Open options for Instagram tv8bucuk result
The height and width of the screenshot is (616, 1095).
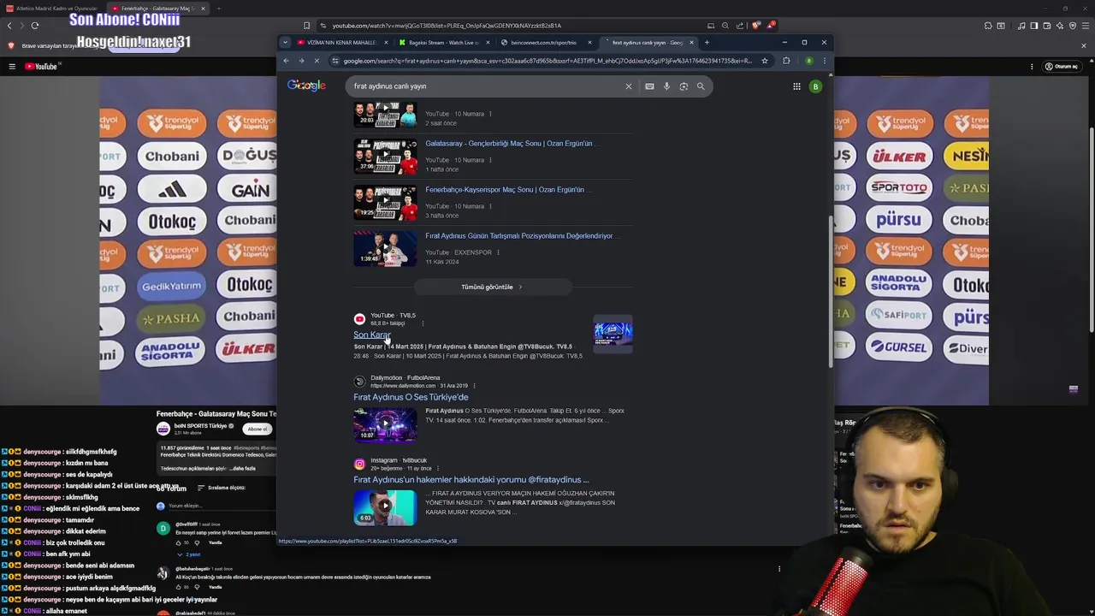point(438,469)
